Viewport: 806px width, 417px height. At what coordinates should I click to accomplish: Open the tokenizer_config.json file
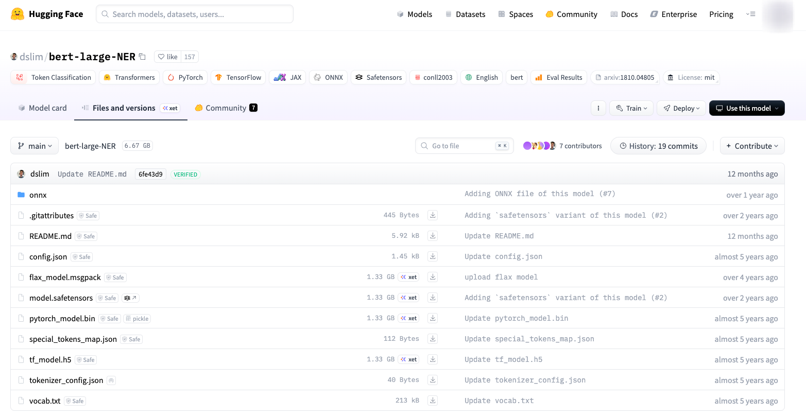click(66, 380)
